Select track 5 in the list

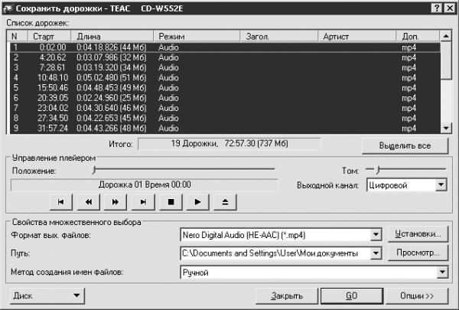pos(225,87)
